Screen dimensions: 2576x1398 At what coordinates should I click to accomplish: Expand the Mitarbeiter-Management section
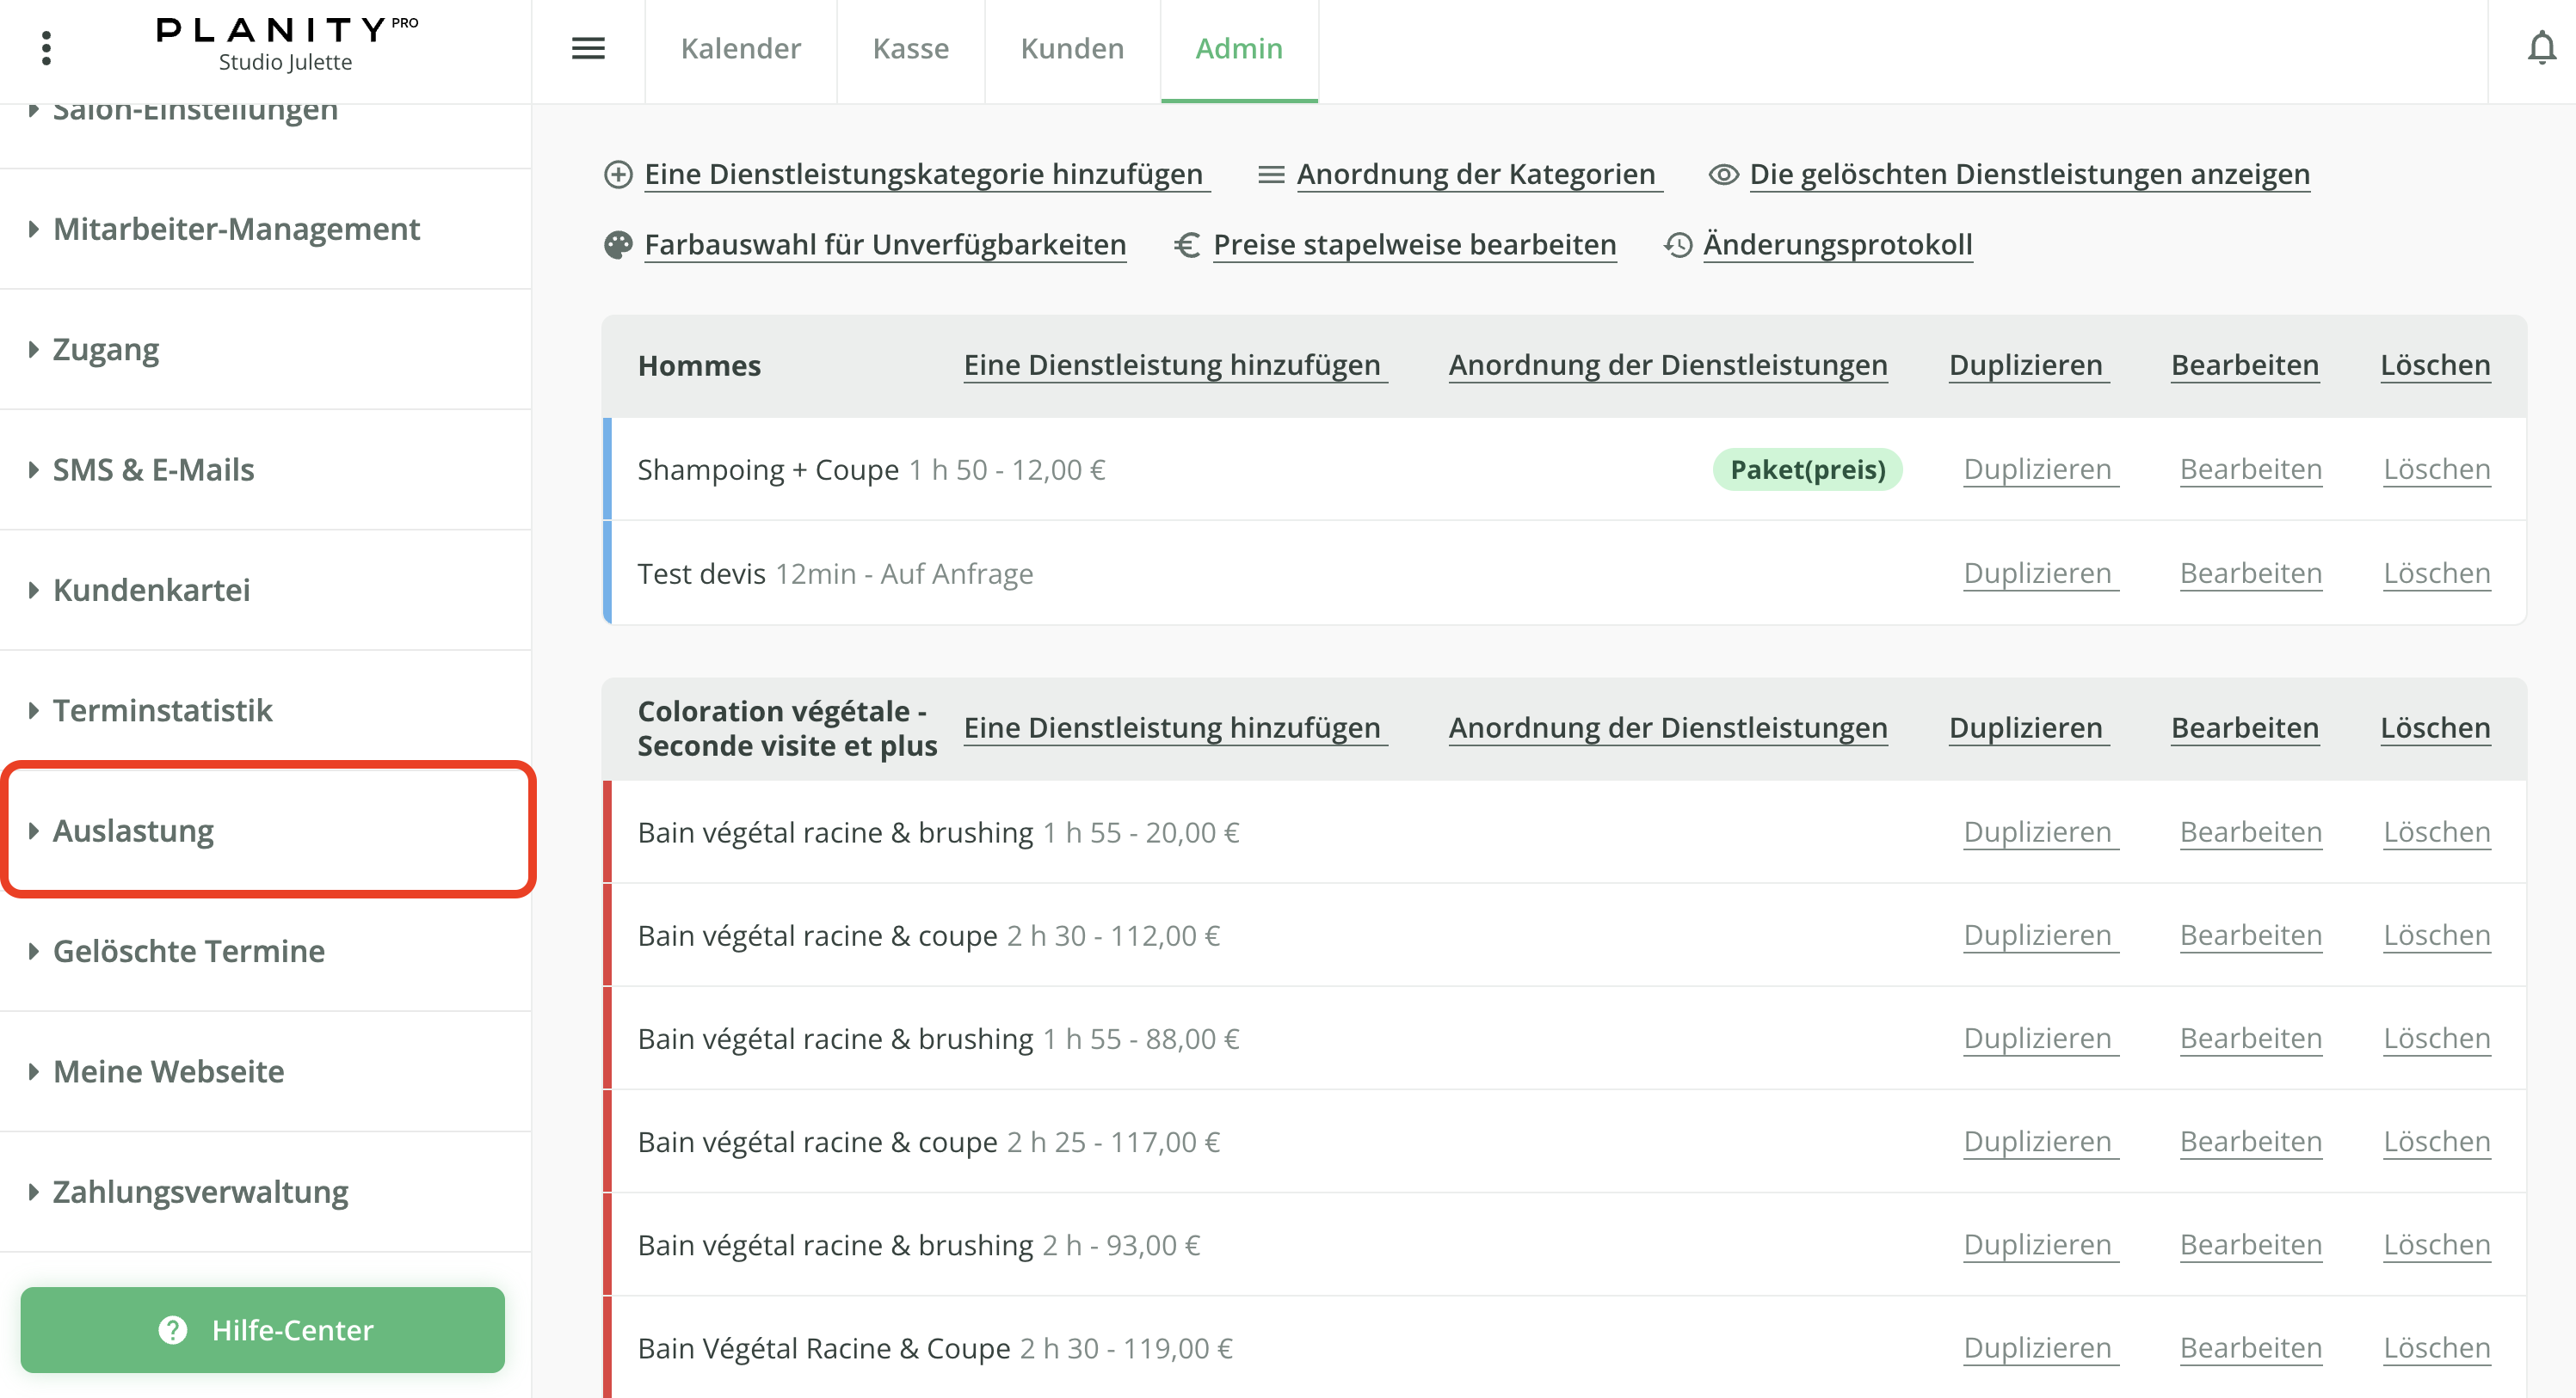point(236,229)
